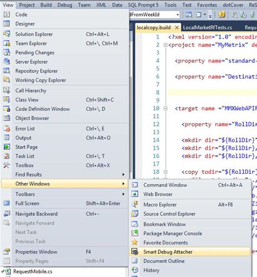Click the Output window icon
Screen dimensions: 257x277
[7, 137]
